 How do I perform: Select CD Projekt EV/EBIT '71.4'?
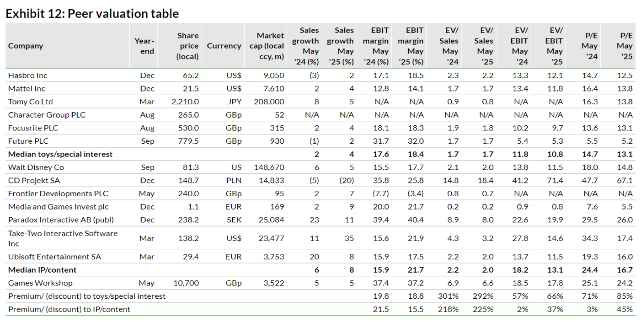tap(556, 181)
